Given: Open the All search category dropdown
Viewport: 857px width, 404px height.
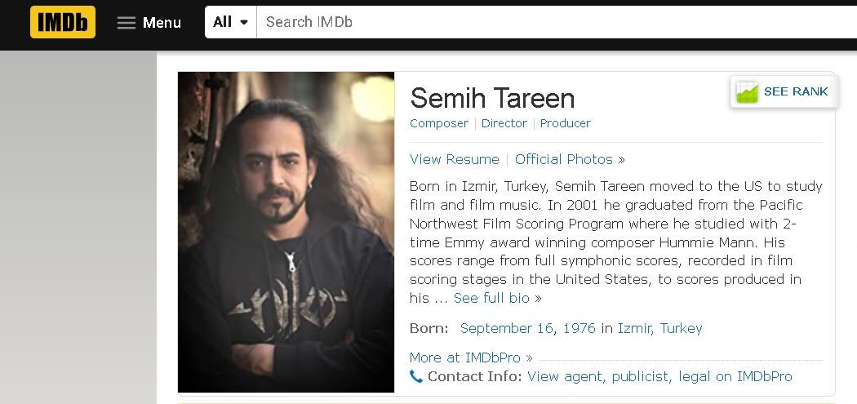Looking at the screenshot, I should (230, 22).
